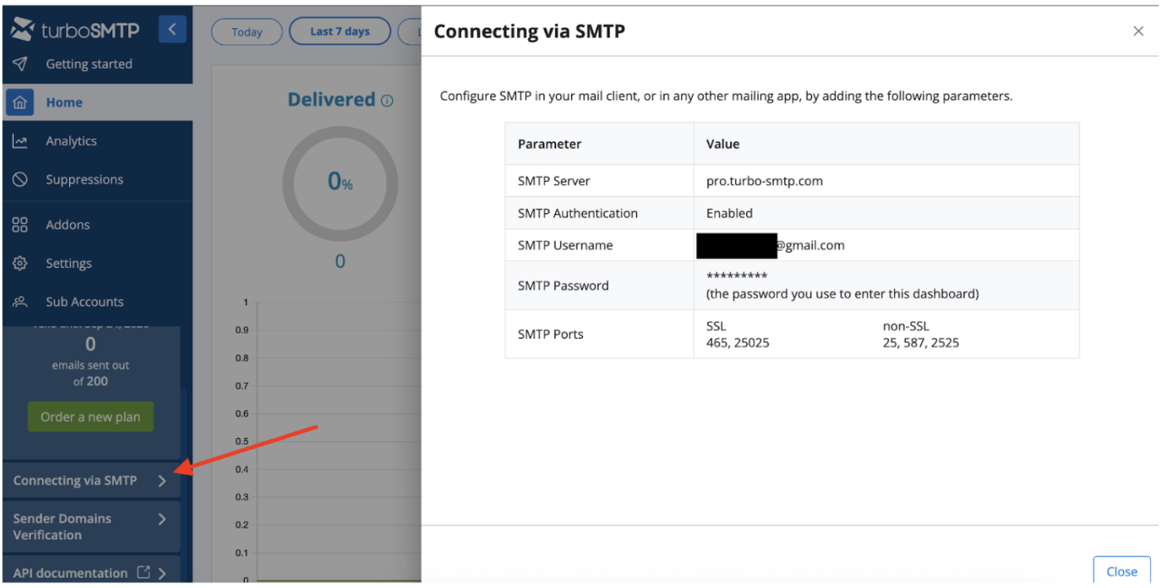Dismiss dialog with the X icon

[1138, 31]
